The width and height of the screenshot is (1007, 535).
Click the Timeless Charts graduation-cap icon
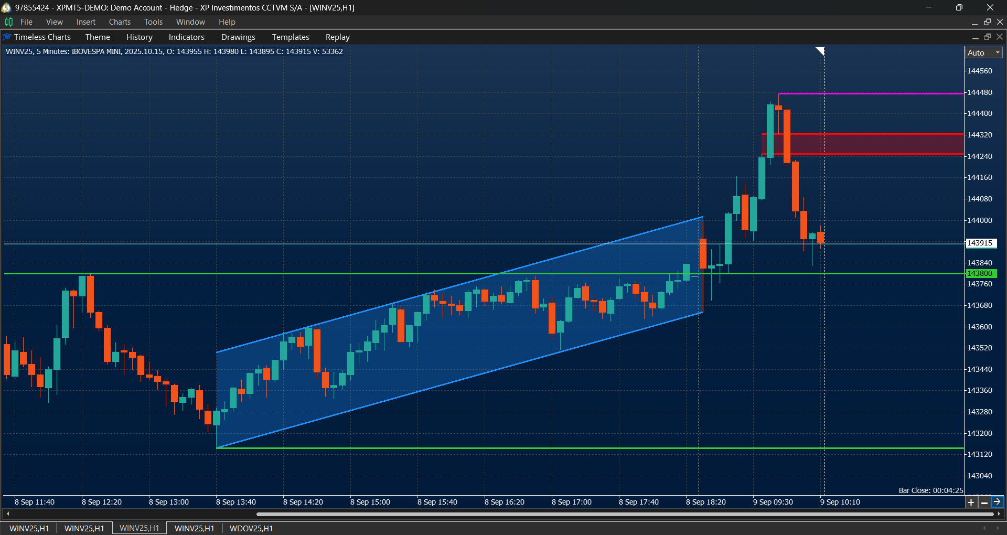[7, 37]
